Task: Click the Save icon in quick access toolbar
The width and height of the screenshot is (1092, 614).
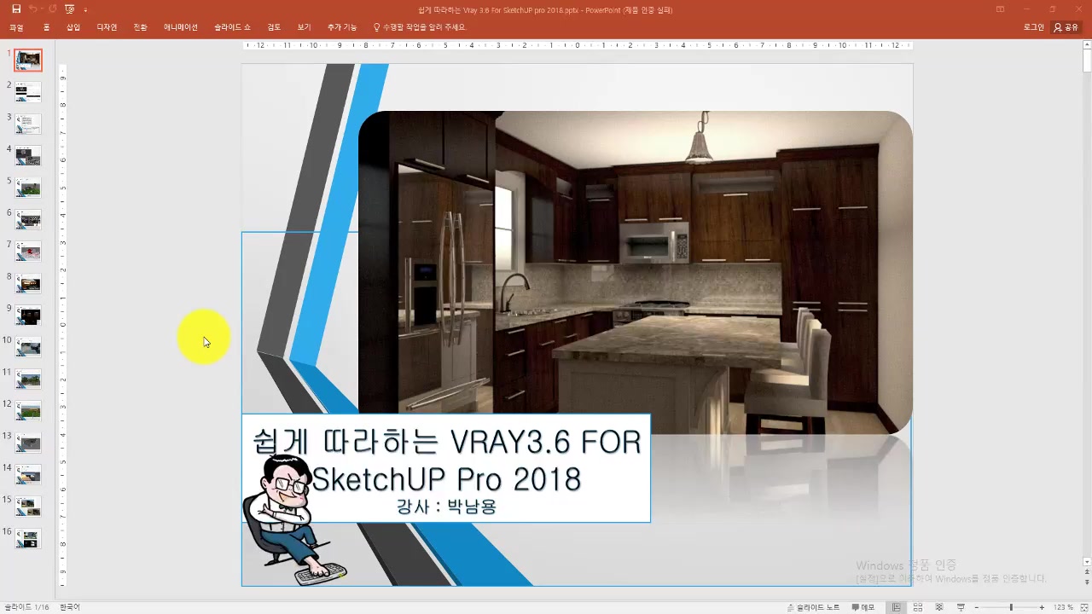Action: tap(15, 9)
